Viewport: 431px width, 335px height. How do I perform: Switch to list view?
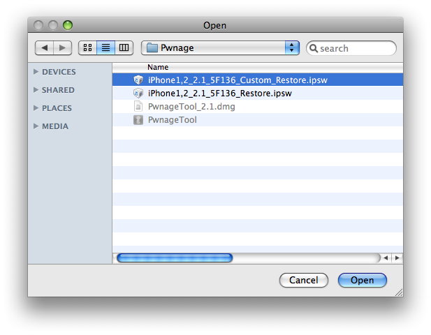105,47
